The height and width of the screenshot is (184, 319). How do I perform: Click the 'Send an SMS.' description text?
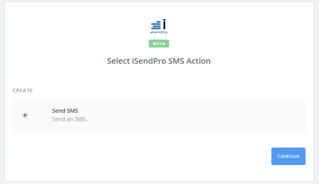69,119
